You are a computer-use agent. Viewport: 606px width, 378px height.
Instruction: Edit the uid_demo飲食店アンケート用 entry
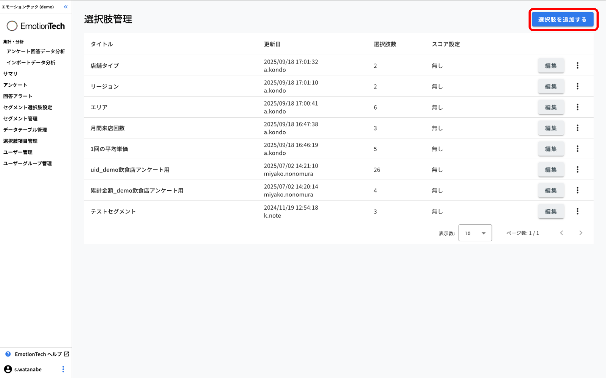(x=551, y=170)
